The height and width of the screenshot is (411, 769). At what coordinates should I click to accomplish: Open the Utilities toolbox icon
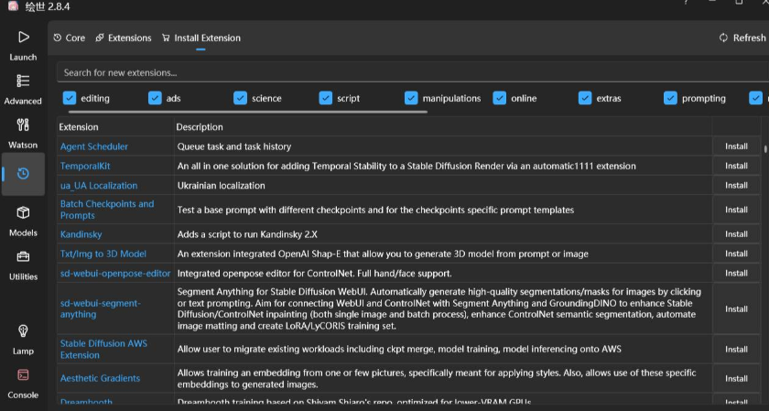[23, 257]
